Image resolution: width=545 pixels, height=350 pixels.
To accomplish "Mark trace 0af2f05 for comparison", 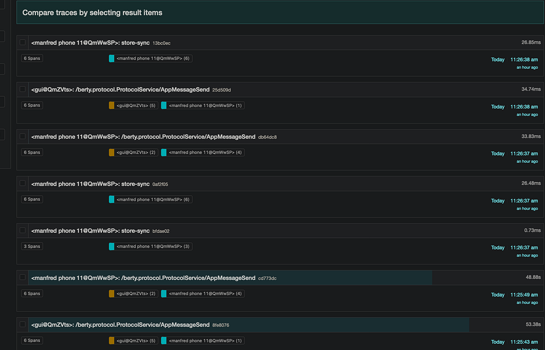I will (x=22, y=183).
